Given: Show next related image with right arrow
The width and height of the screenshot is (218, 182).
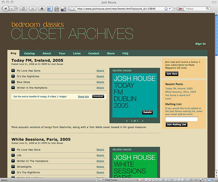Looking at the screenshot, I should [143, 121].
